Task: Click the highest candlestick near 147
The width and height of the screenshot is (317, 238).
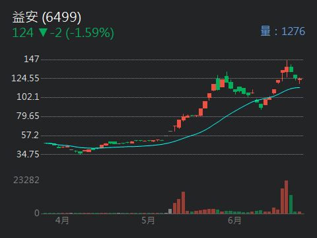Action: click(287, 69)
